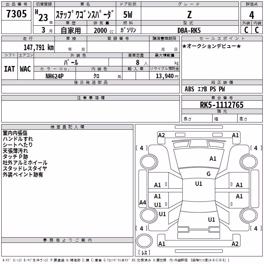Select inspector note スタッドレスタイヤ
This screenshot has height=264, width=264.
tap(25, 169)
